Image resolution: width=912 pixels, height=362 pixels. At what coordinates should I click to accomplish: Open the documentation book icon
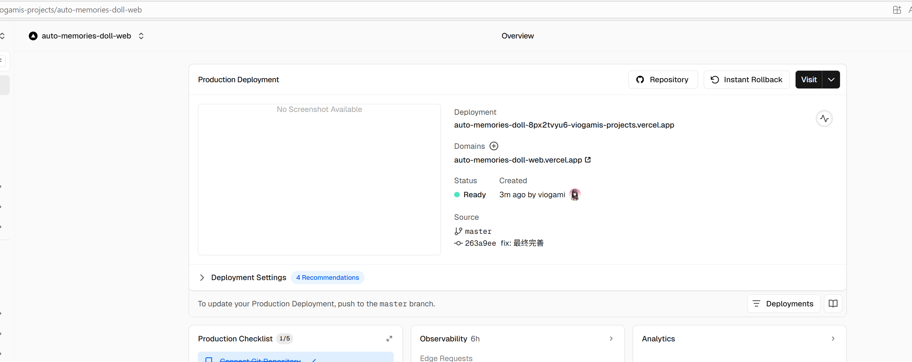tap(833, 303)
